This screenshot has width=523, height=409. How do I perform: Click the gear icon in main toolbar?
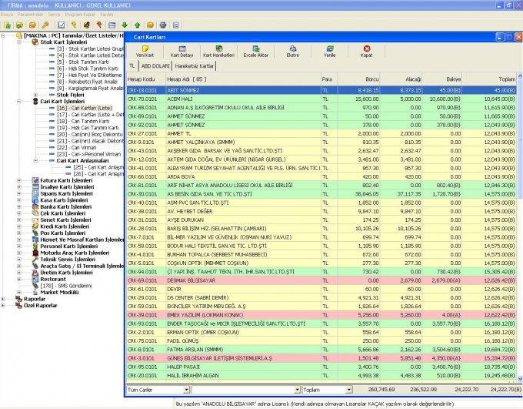[x=163, y=25]
